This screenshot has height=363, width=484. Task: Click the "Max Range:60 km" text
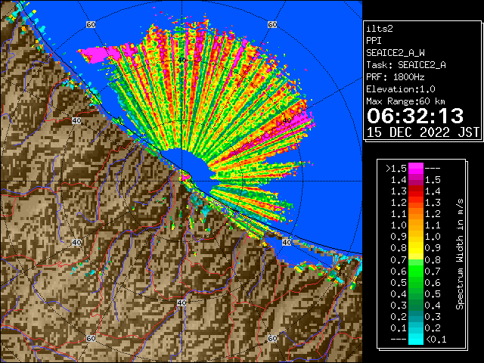tap(405, 101)
